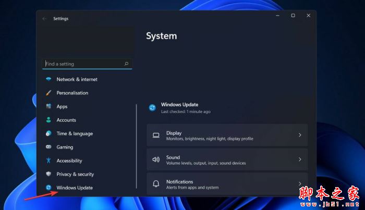The width and height of the screenshot is (365, 210).
Task: Open Display settings card
Action: click(x=227, y=135)
